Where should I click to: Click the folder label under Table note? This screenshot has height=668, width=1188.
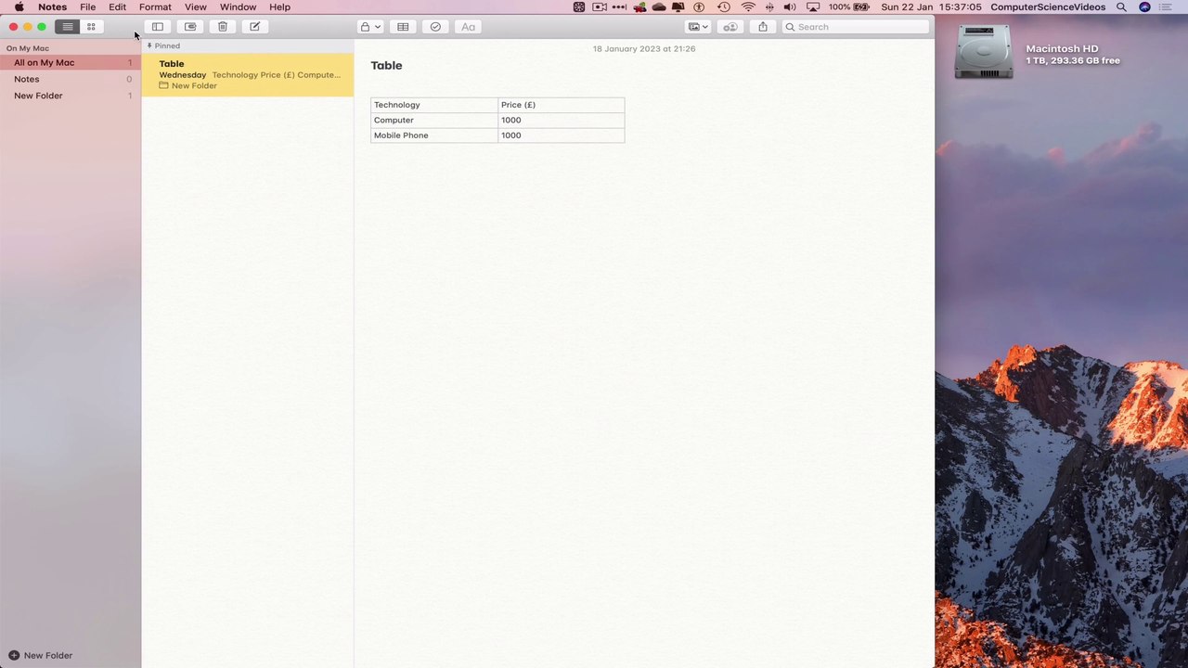[188, 85]
